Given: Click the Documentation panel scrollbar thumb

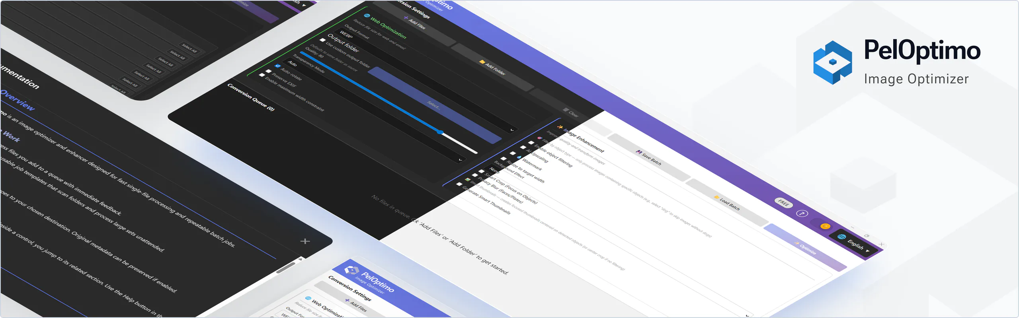Looking at the screenshot, I should [x=286, y=268].
